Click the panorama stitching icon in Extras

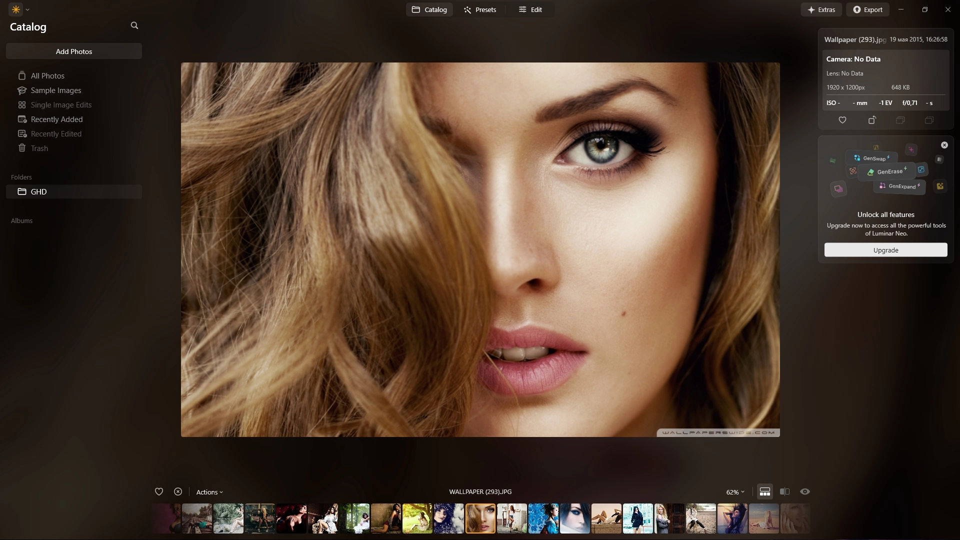pyautogui.click(x=833, y=160)
